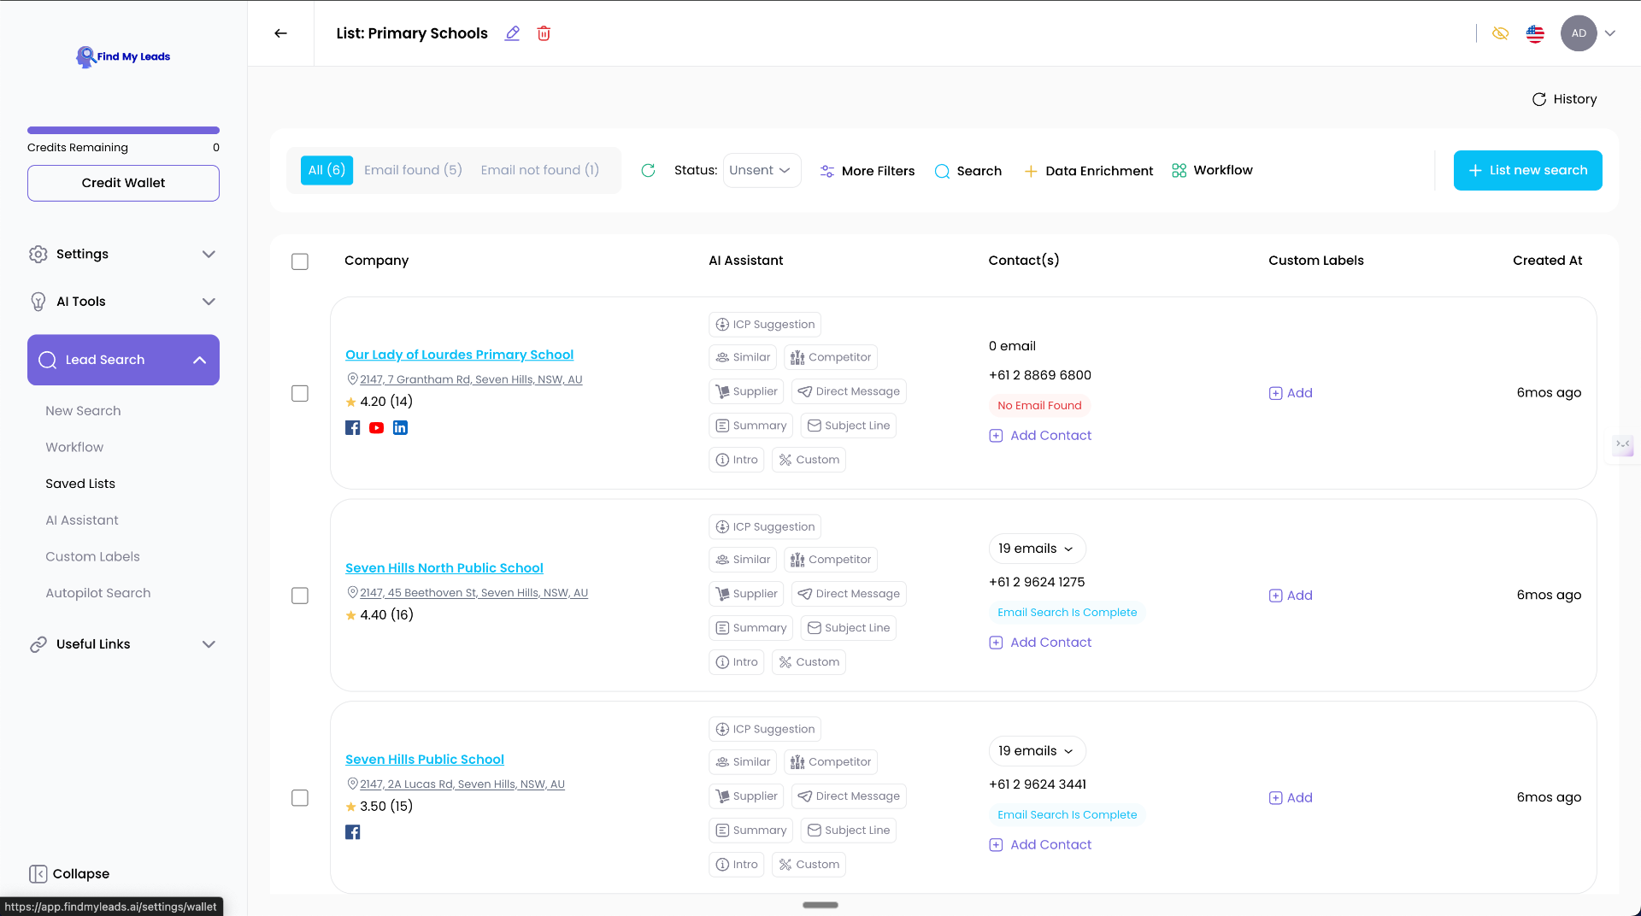Open Workflow from the toolbar
The height and width of the screenshot is (916, 1641).
(1212, 170)
